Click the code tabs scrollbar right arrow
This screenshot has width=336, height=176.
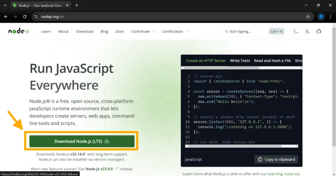301,68
